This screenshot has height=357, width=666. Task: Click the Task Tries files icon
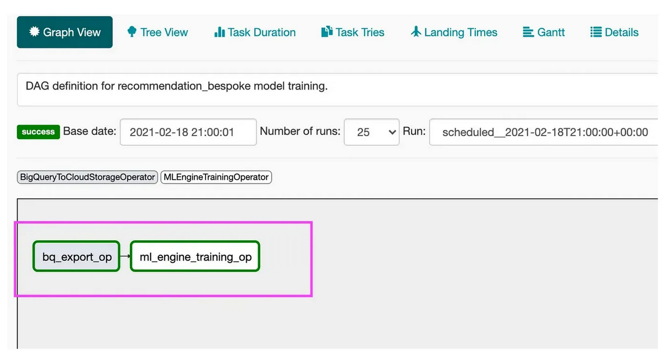(x=327, y=32)
